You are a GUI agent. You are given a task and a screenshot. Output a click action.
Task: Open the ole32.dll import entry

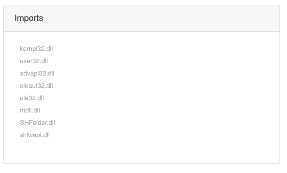tap(32, 98)
